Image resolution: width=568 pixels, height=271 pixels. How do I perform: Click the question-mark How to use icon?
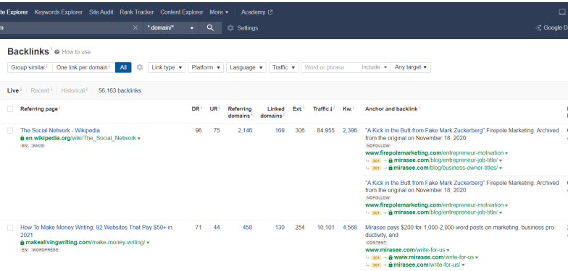click(57, 52)
